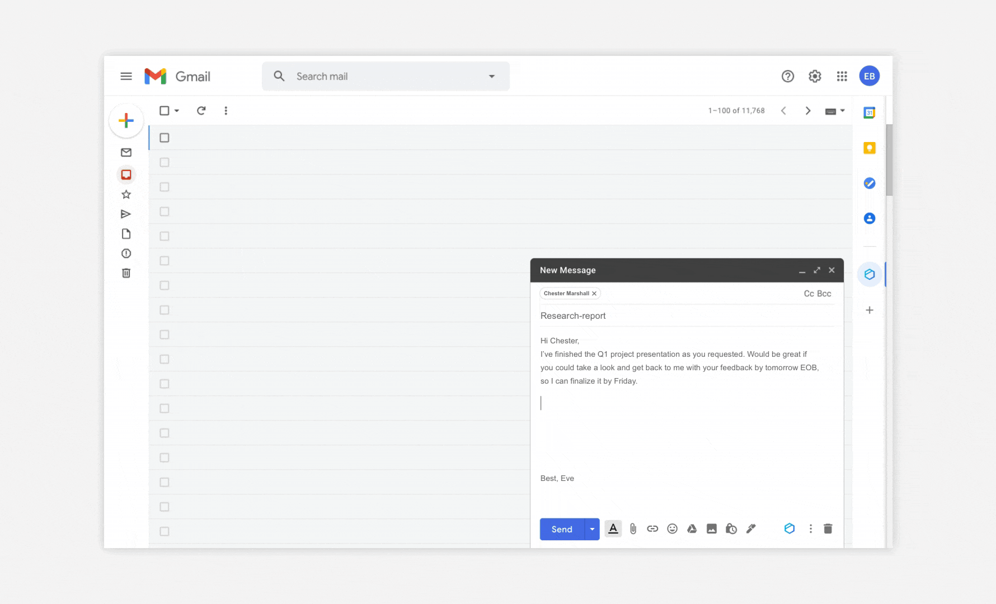Image resolution: width=996 pixels, height=604 pixels.
Task: Check the fifth message row checkbox
Action: point(164,236)
